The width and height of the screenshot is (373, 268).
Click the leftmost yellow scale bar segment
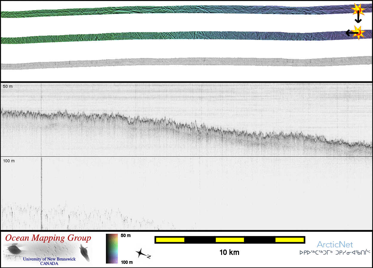coord(170,240)
